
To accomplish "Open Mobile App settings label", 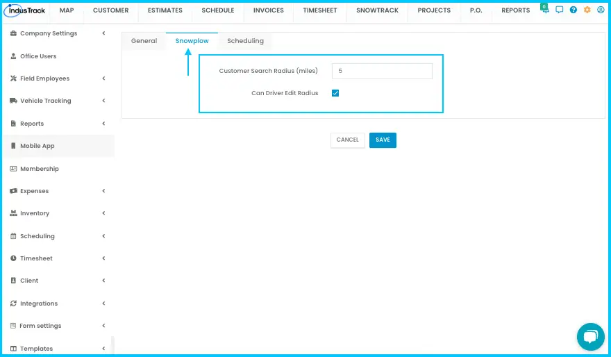I will pyautogui.click(x=37, y=146).
